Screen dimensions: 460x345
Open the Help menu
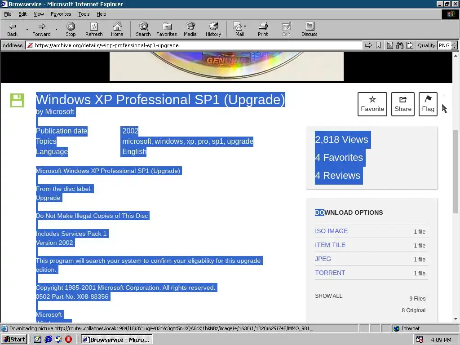[x=101, y=14]
